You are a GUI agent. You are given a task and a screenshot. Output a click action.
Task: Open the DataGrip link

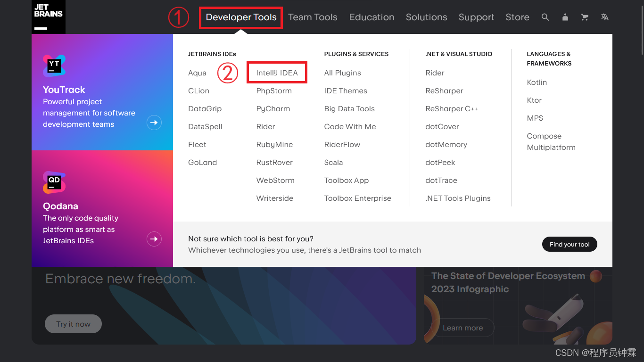point(205,109)
